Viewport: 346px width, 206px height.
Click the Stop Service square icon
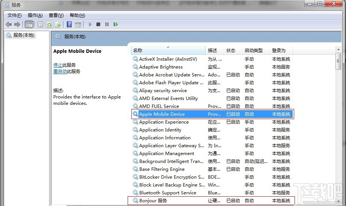pos(98,24)
